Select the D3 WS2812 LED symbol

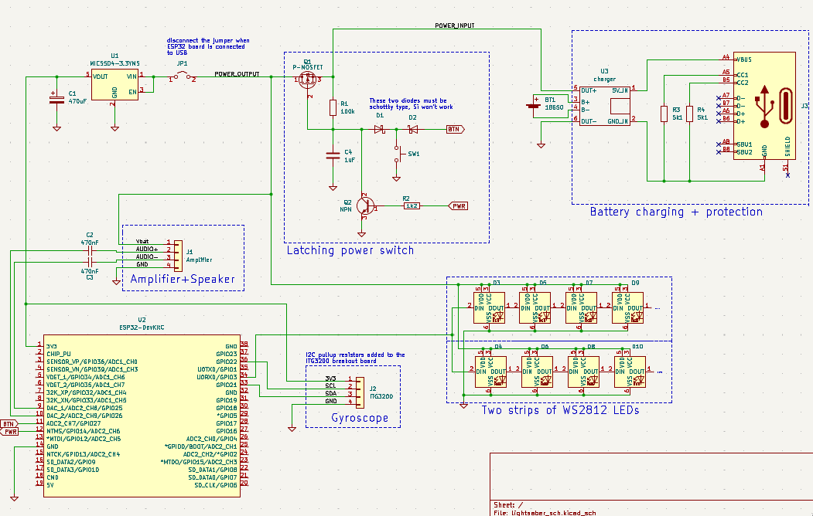(x=490, y=307)
